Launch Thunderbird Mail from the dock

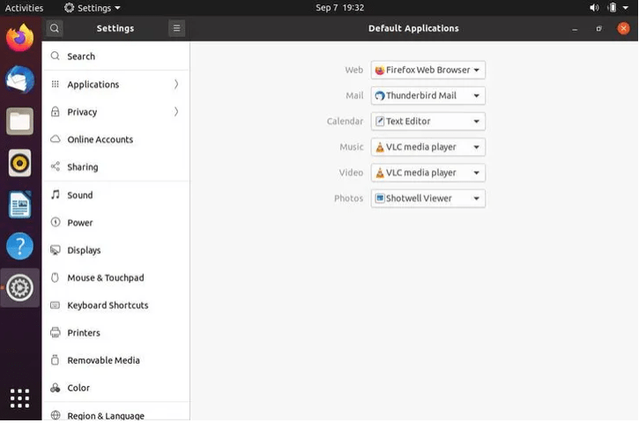click(19, 79)
